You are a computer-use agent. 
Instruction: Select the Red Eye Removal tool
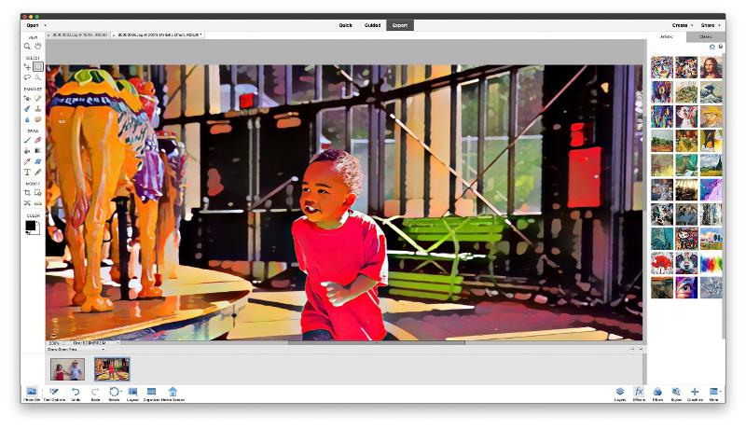click(27, 99)
